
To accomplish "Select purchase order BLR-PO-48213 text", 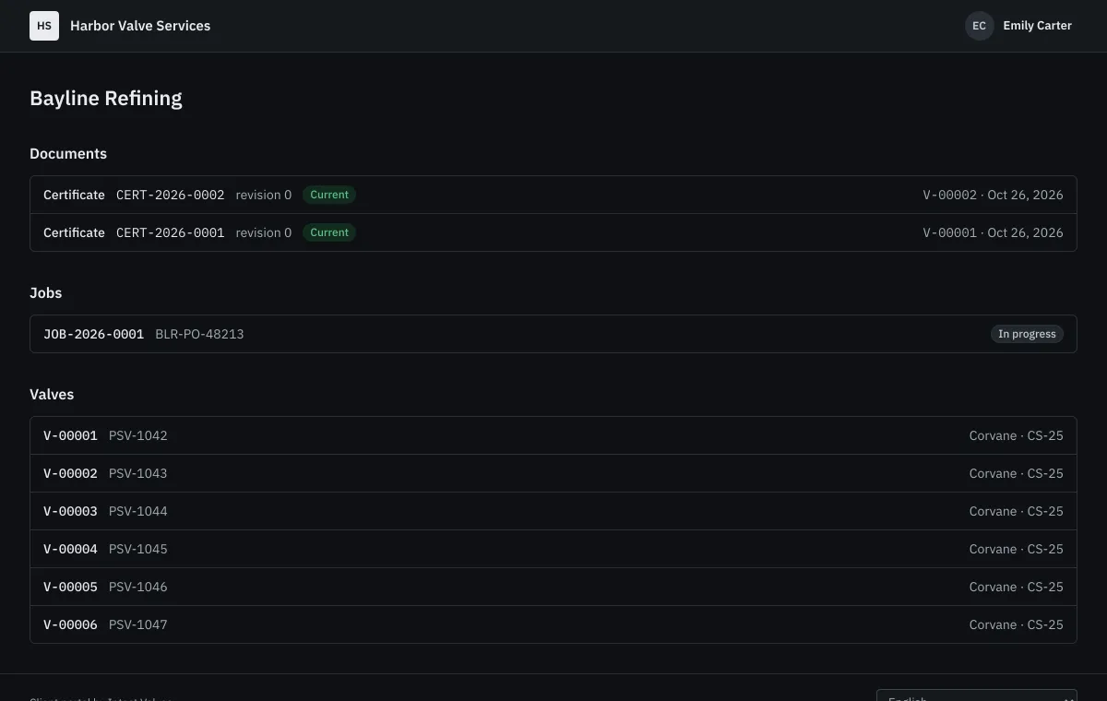I will 199,334.
